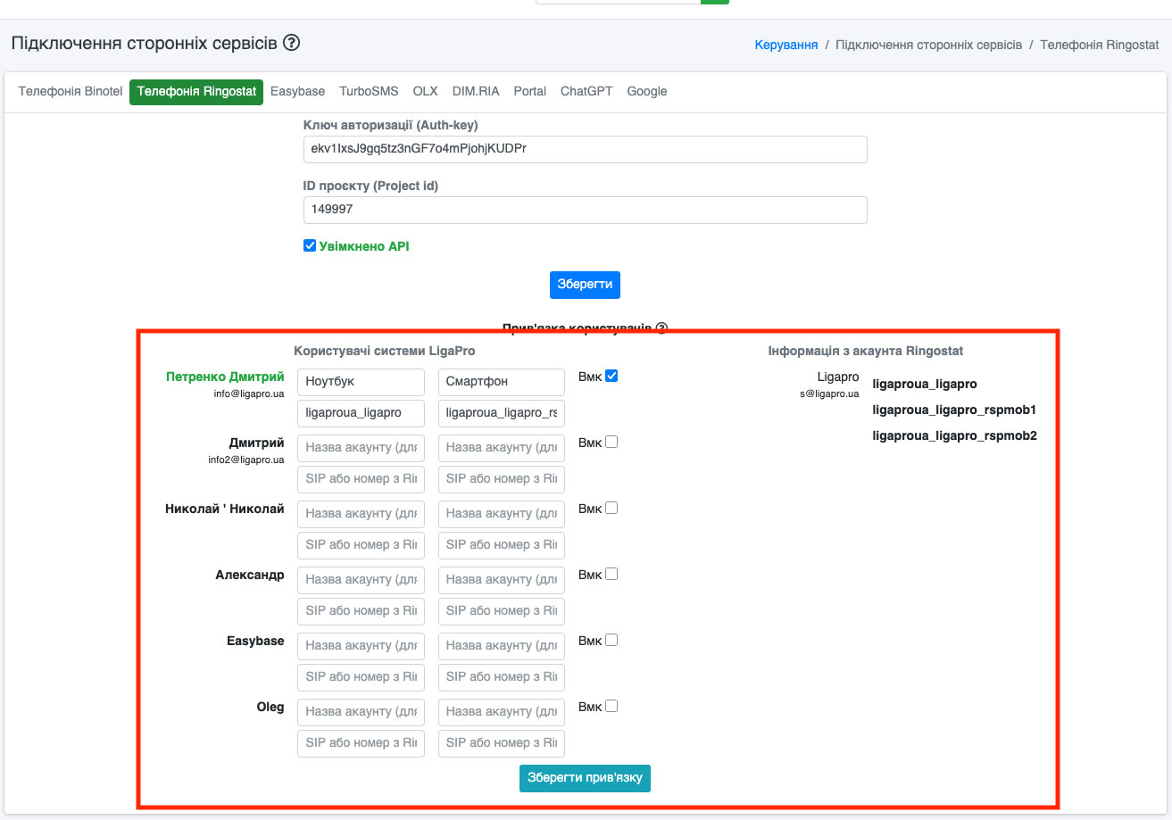Click the Користувачі системи LigaPro heading
The width and height of the screenshot is (1172, 820).
[385, 352]
